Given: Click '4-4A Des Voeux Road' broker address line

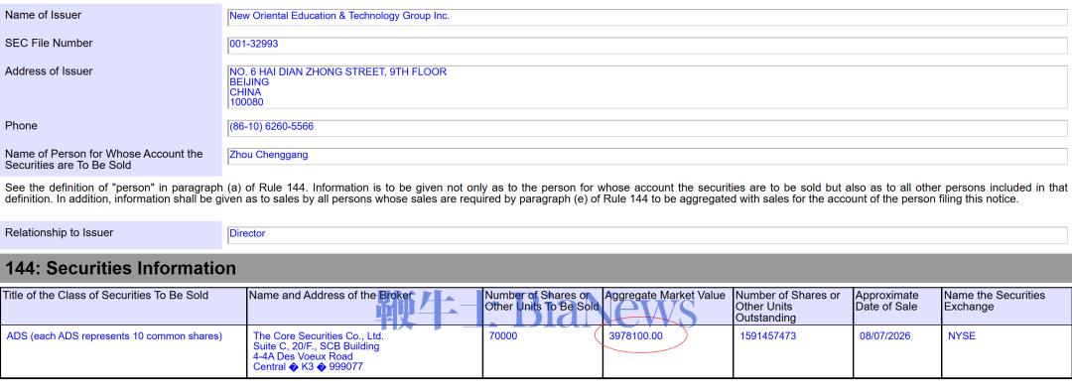Looking at the screenshot, I should (303, 356).
